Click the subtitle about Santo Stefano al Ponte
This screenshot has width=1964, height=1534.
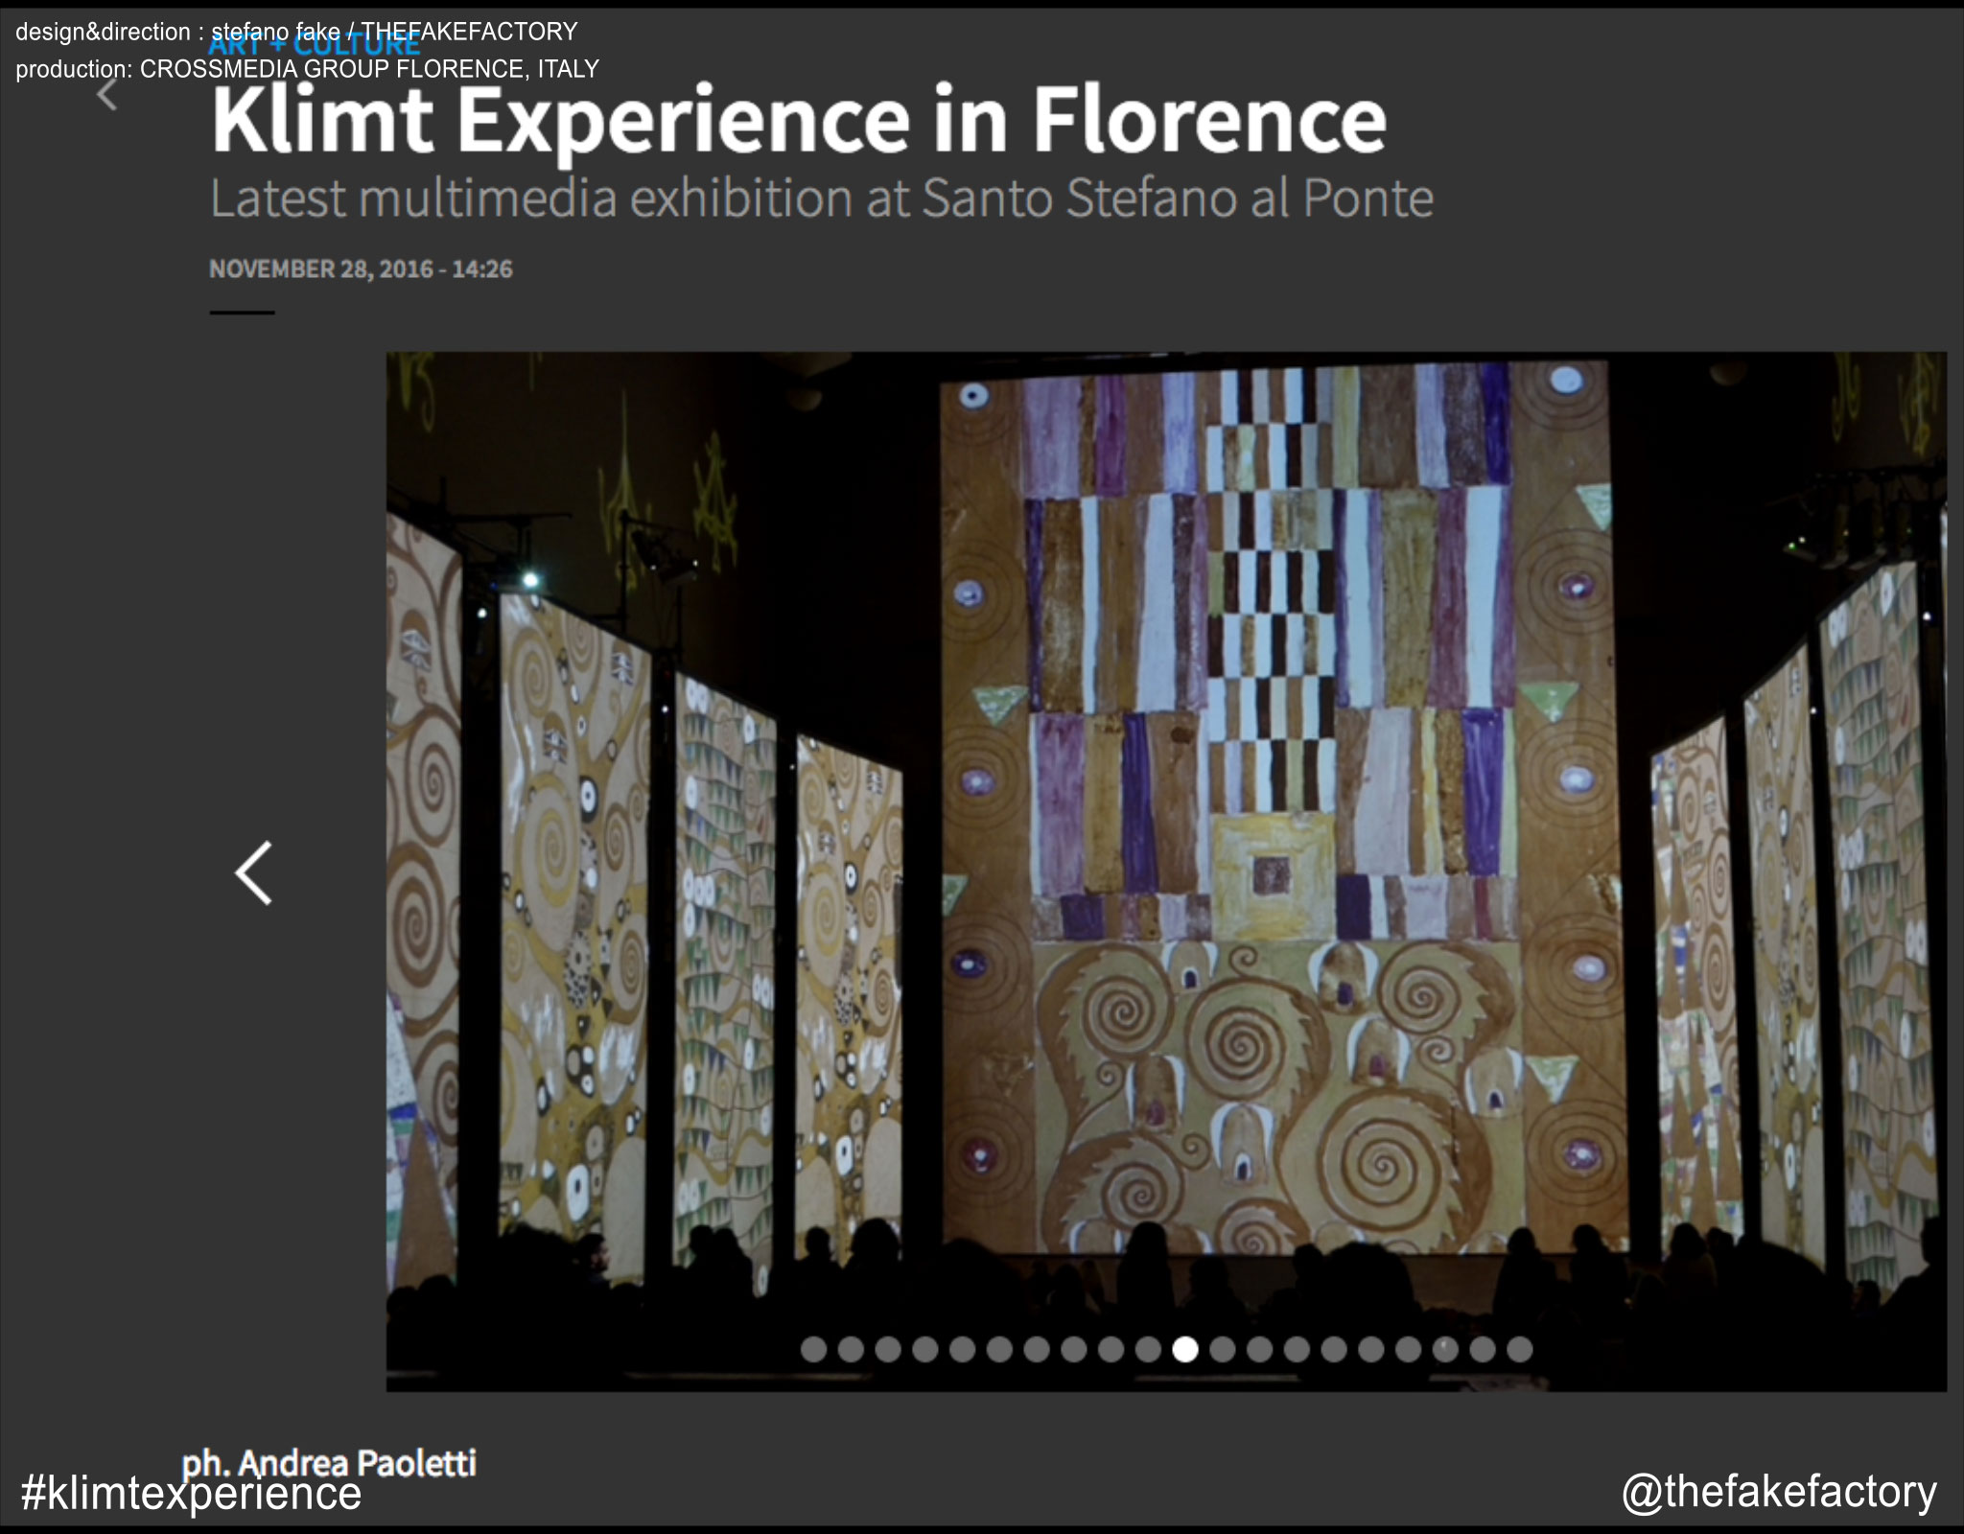821,198
